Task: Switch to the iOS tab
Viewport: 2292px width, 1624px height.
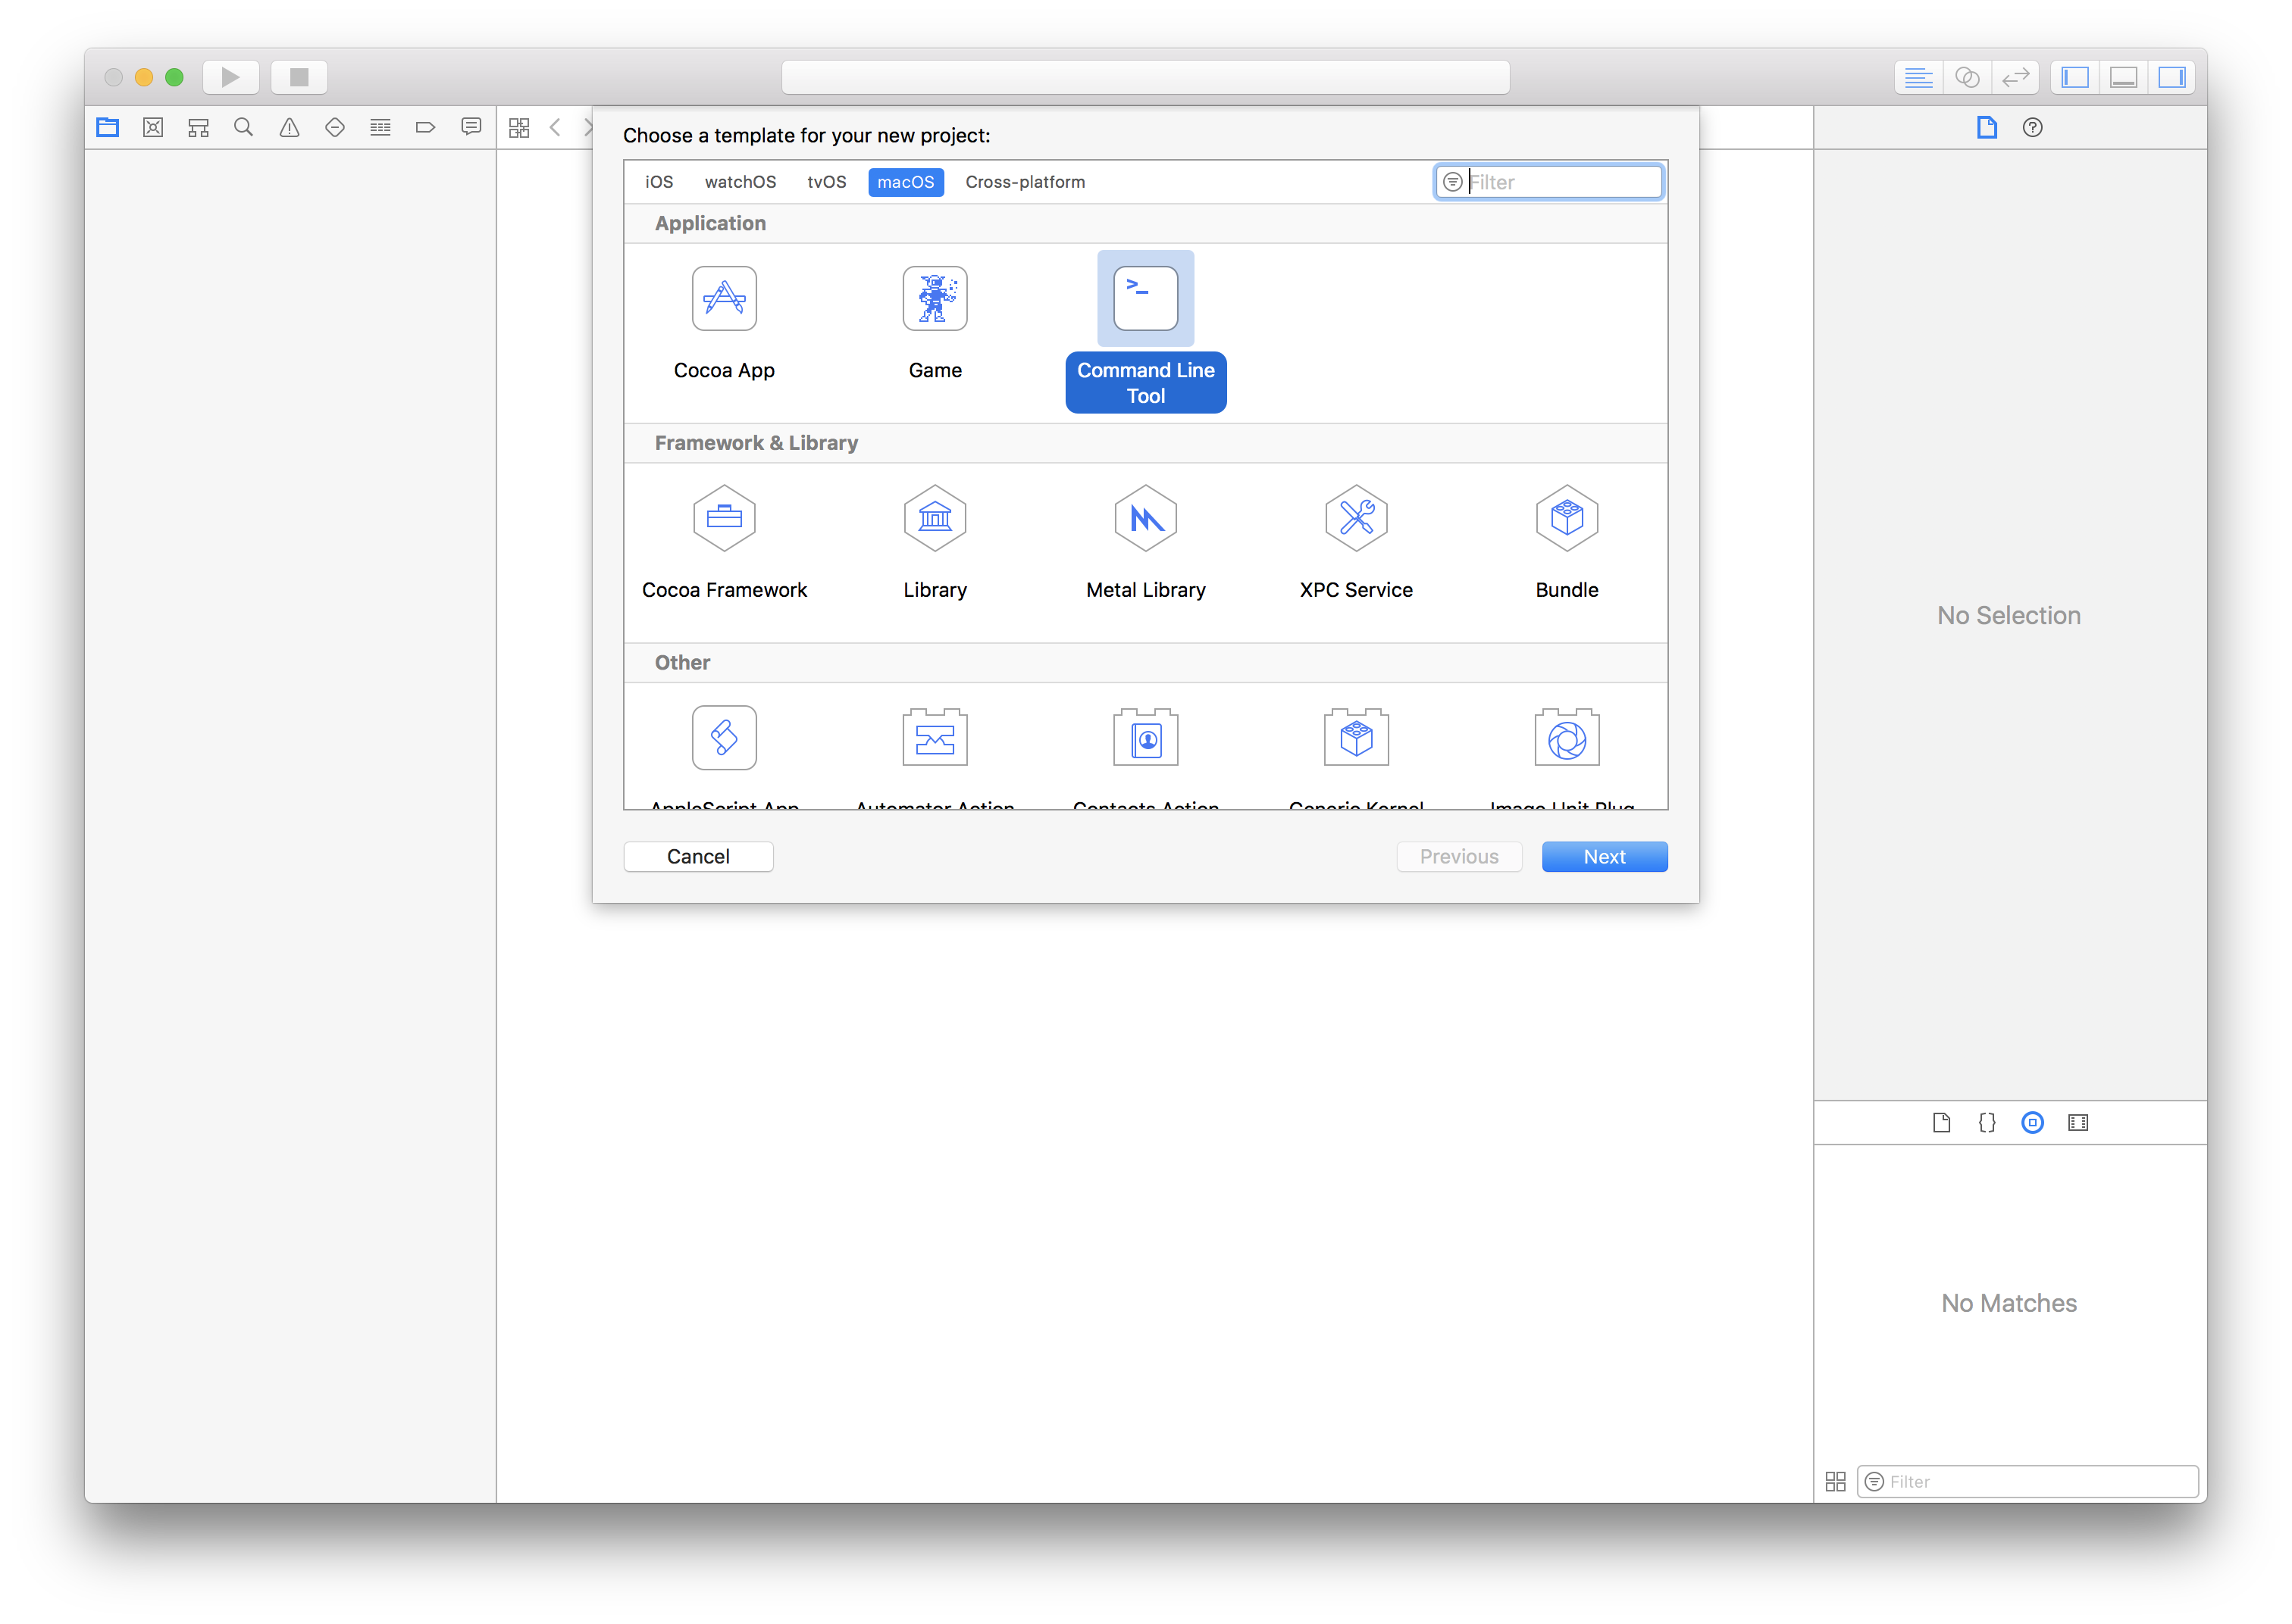Action: click(658, 181)
